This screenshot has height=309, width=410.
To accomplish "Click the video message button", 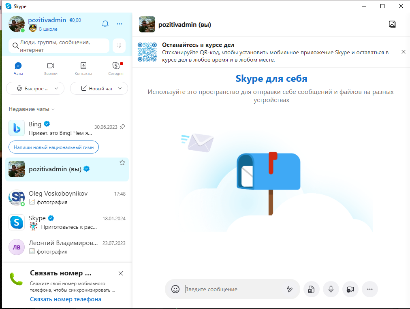I will click(x=350, y=289).
